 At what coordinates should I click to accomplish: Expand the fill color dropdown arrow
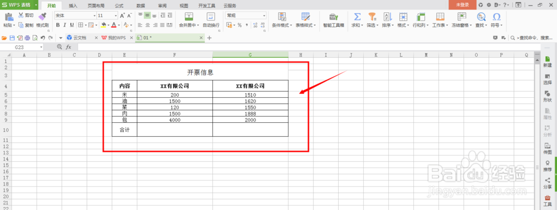108,25
